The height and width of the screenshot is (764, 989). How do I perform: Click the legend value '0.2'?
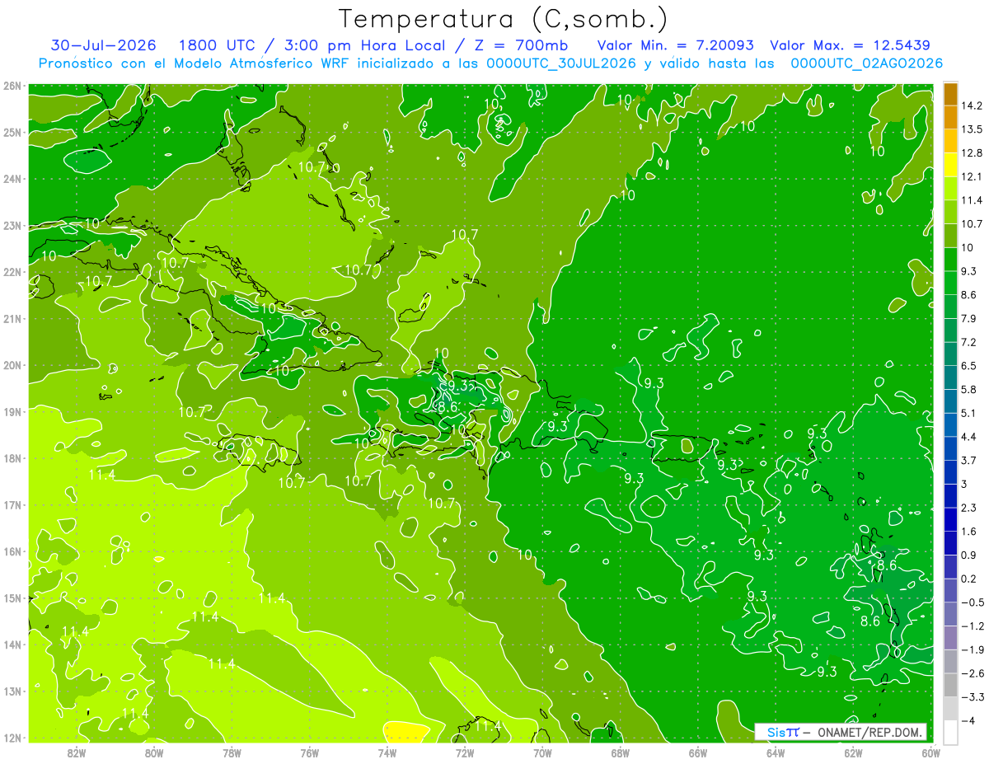968,578
